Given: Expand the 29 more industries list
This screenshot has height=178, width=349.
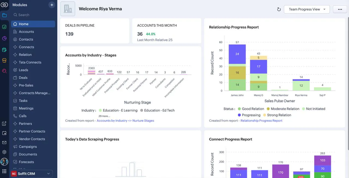Looking at the screenshot, I should point(104,116).
